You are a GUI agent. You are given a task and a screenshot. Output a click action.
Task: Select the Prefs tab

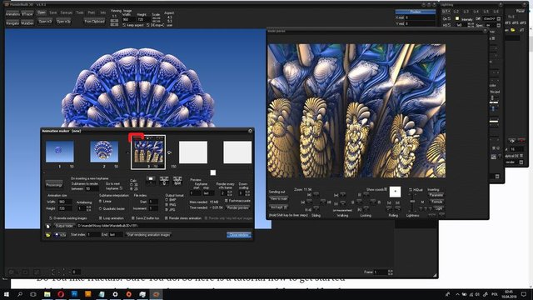92,12
